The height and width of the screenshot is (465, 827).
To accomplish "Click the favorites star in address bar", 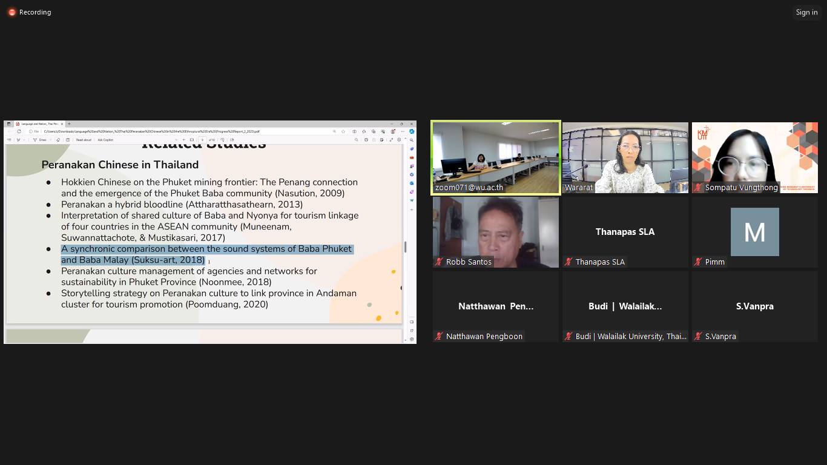I will click(343, 131).
